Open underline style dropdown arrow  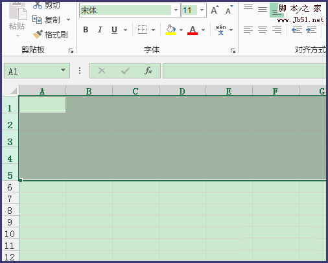coord(125,30)
